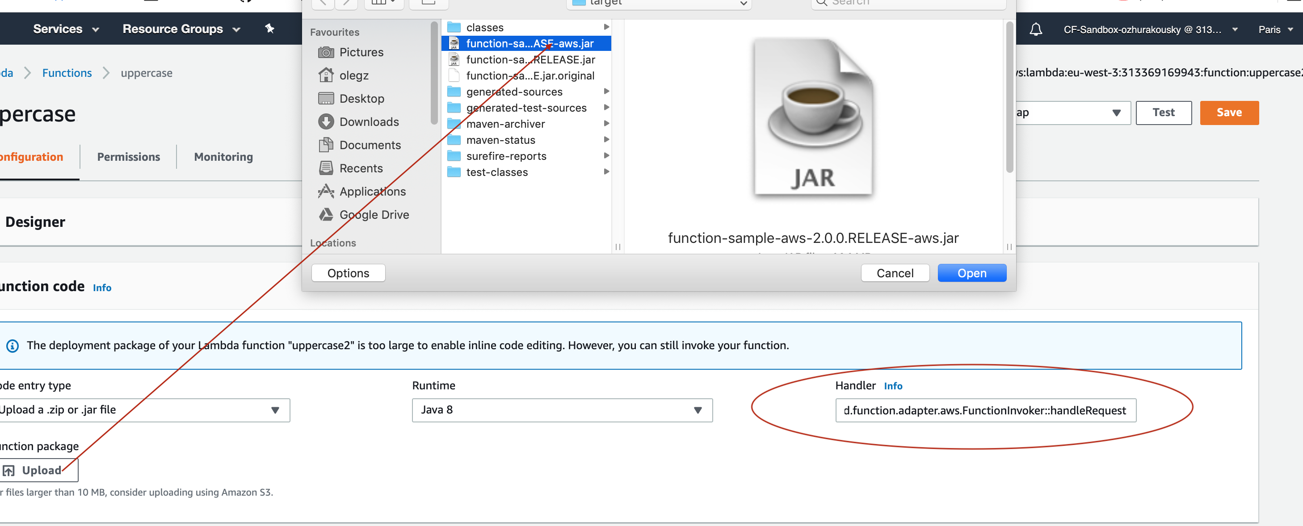Open the maven-archiver folder
Image resolution: width=1303 pixels, height=526 pixels.
tap(505, 123)
